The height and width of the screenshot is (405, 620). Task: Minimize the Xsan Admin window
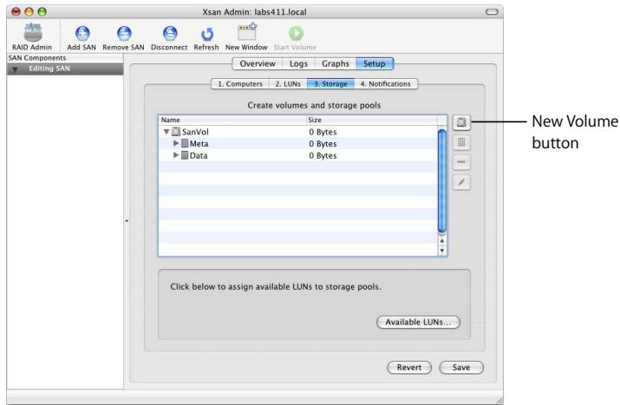[x=29, y=12]
